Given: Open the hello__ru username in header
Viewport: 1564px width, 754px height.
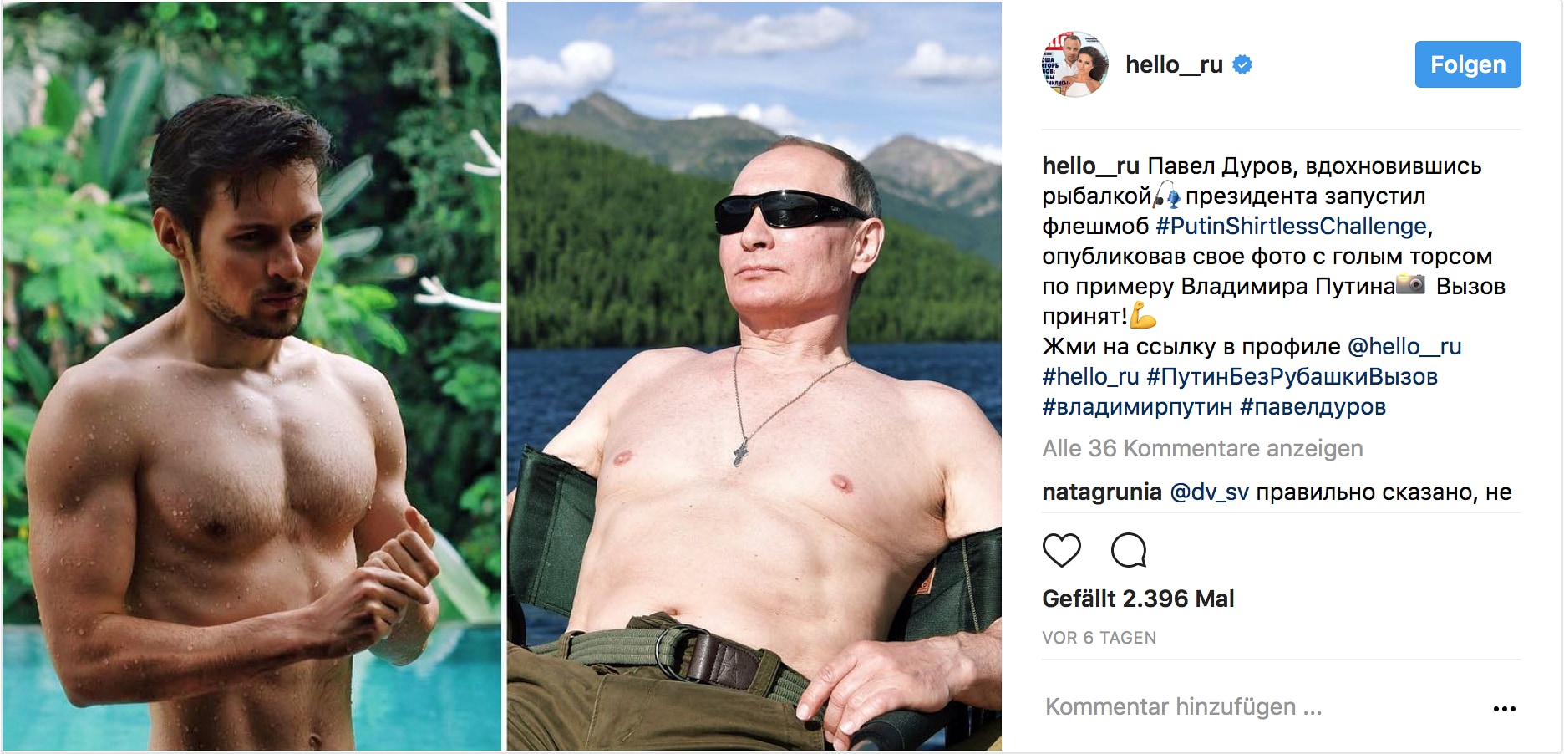Looking at the screenshot, I should tap(1174, 64).
